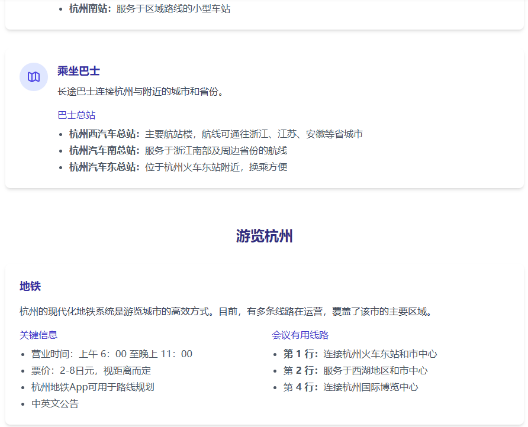Select the 地铁 card heading

[30, 286]
